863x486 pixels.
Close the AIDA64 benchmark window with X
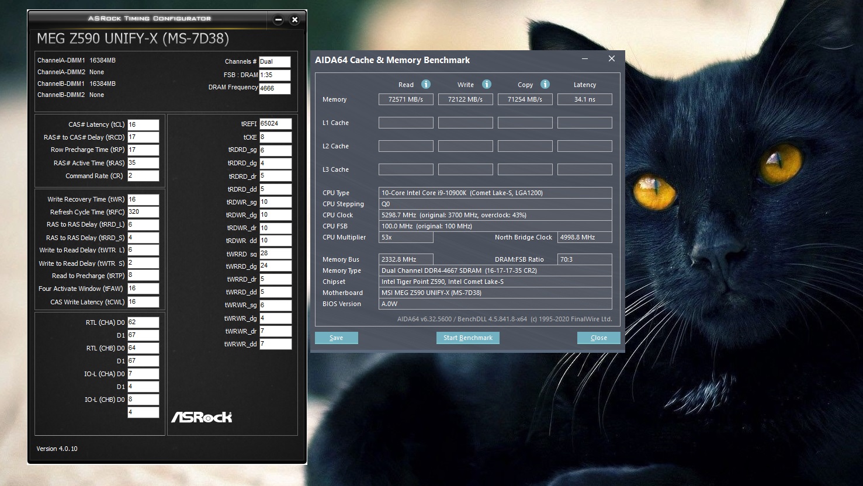(612, 59)
